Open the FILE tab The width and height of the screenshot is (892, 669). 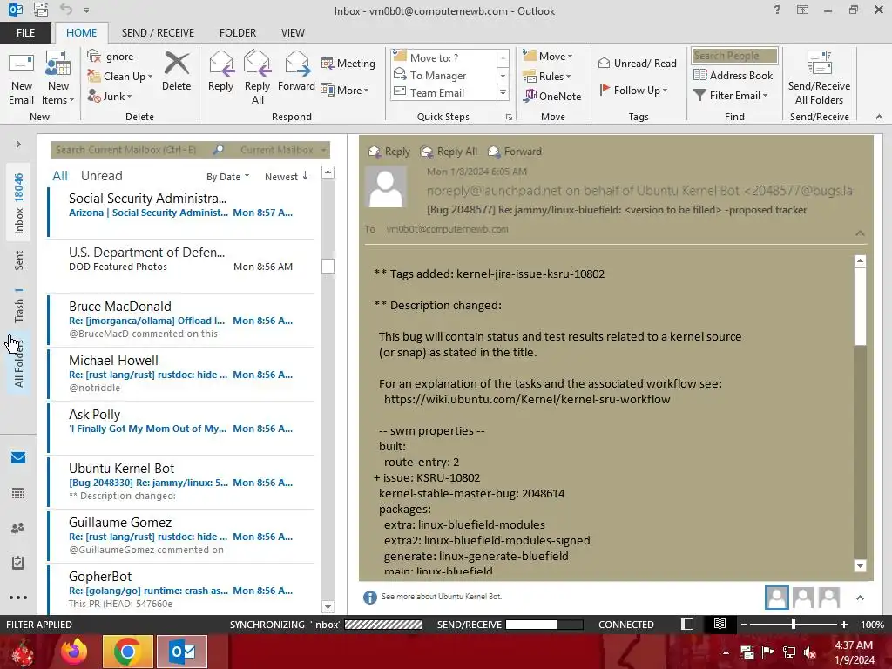(x=25, y=32)
